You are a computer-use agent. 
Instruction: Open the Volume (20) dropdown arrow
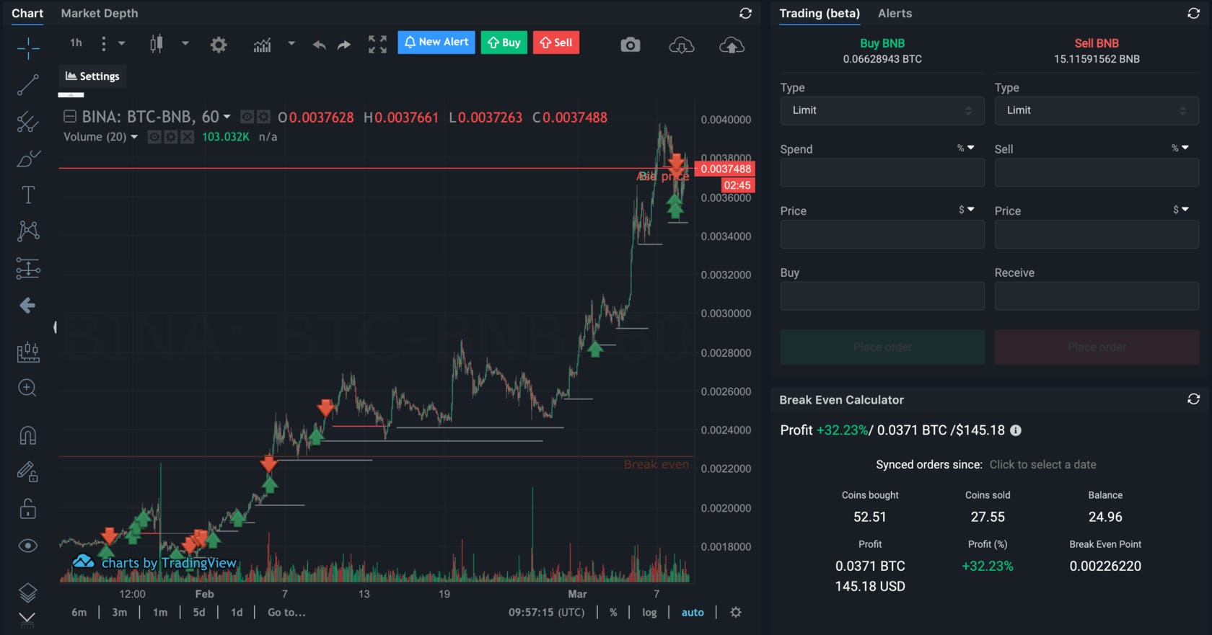click(x=134, y=137)
